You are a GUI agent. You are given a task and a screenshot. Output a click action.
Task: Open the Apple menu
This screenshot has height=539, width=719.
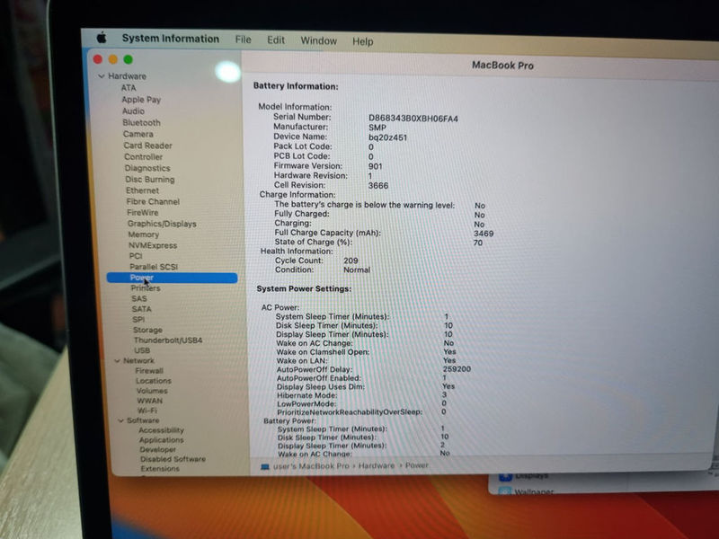coord(102,38)
